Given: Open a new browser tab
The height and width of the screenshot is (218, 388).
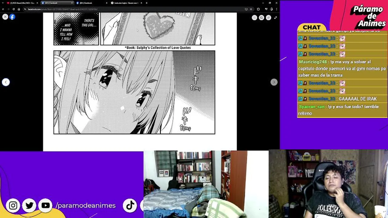Looking at the screenshot, I should tap(146, 3).
